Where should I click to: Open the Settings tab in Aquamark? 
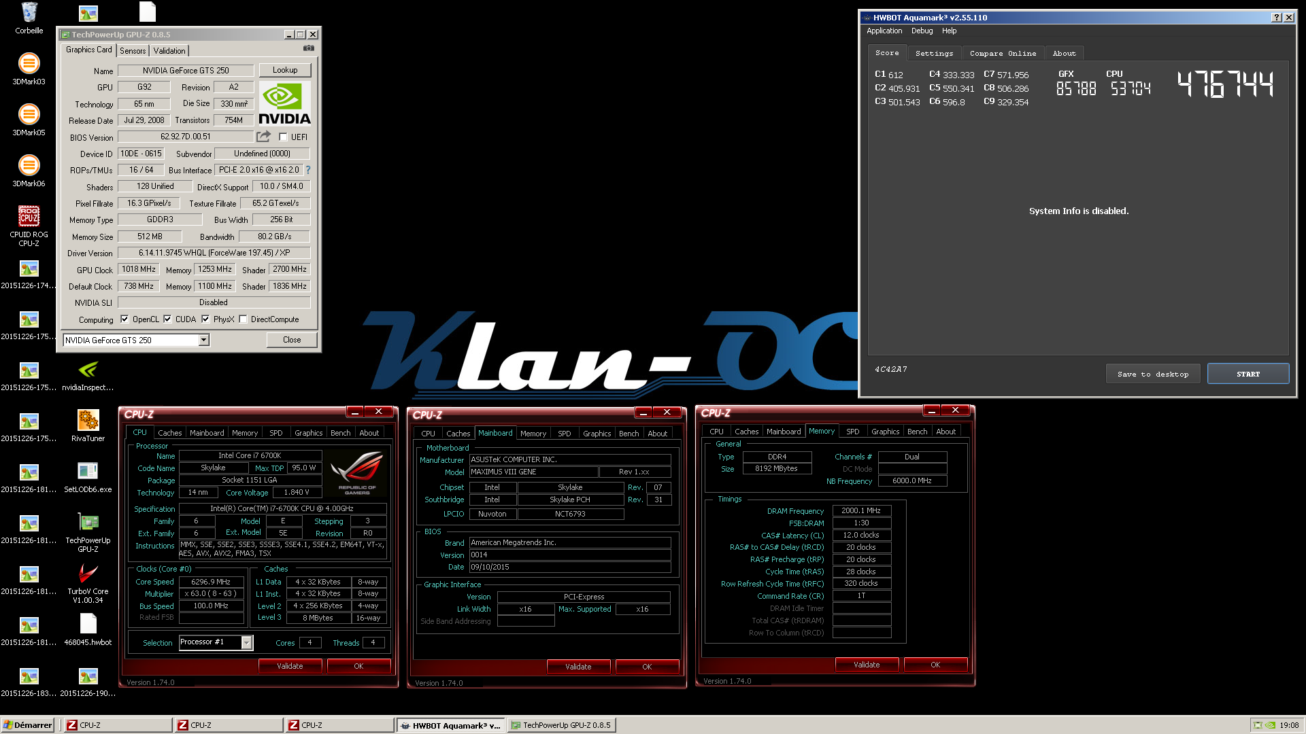point(934,53)
